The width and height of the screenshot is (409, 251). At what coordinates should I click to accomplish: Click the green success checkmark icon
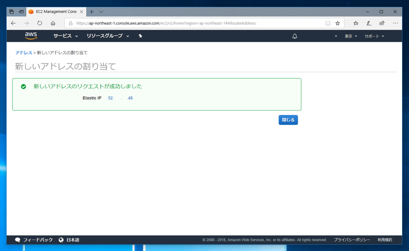pyautogui.click(x=24, y=87)
